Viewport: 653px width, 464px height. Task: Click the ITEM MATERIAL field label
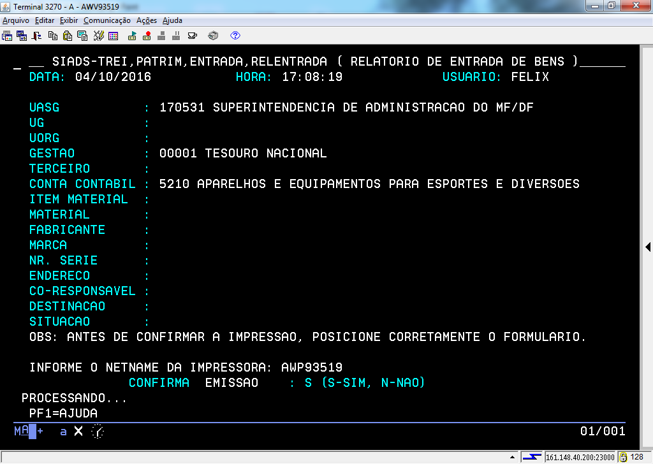78,199
